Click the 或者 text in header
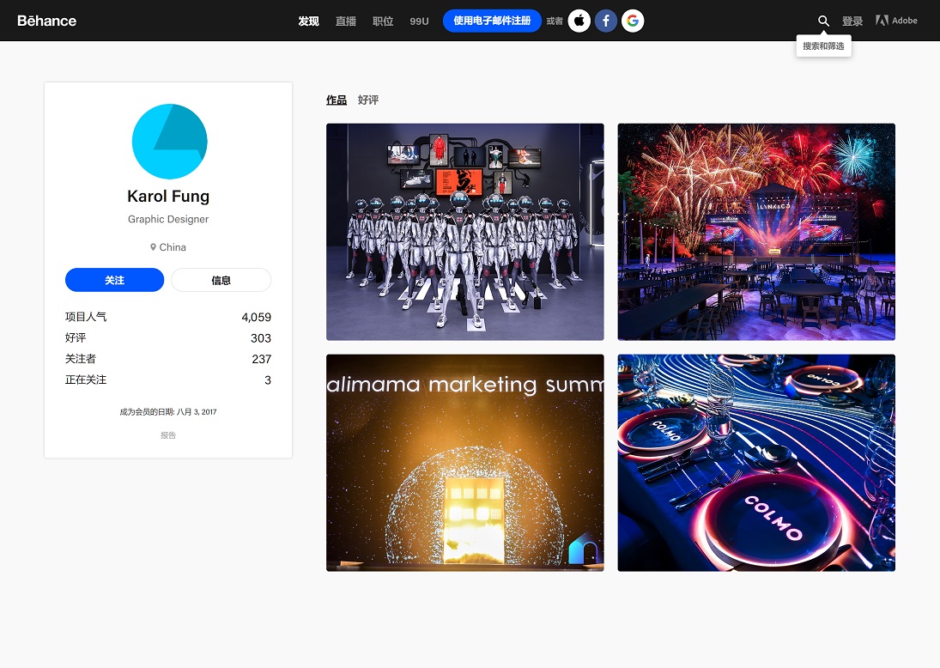 pyautogui.click(x=555, y=21)
